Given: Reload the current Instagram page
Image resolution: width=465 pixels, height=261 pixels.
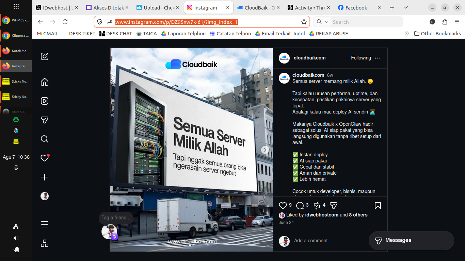Looking at the screenshot, I should (x=65, y=22).
